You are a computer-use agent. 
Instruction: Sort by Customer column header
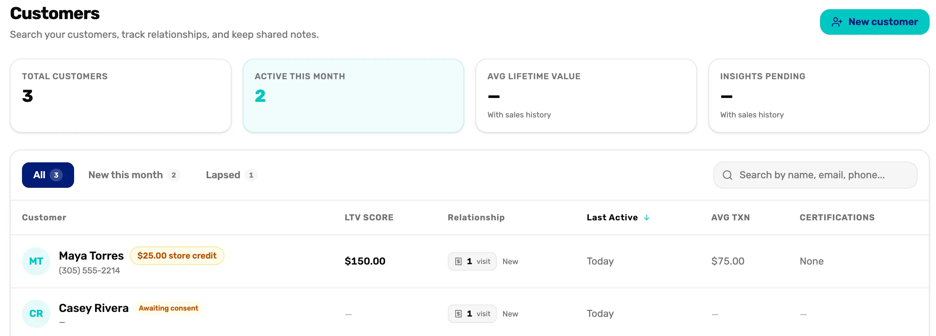[44, 218]
